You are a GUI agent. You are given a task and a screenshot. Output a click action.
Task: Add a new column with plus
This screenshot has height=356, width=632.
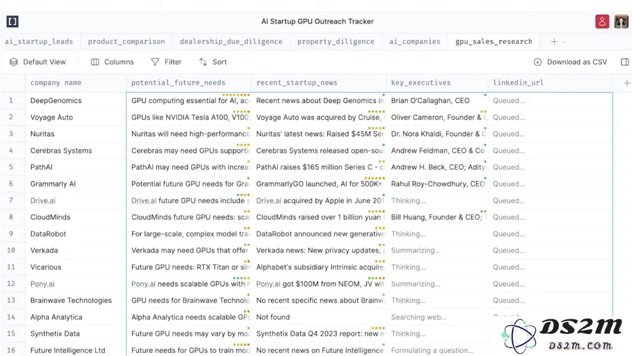click(x=626, y=83)
